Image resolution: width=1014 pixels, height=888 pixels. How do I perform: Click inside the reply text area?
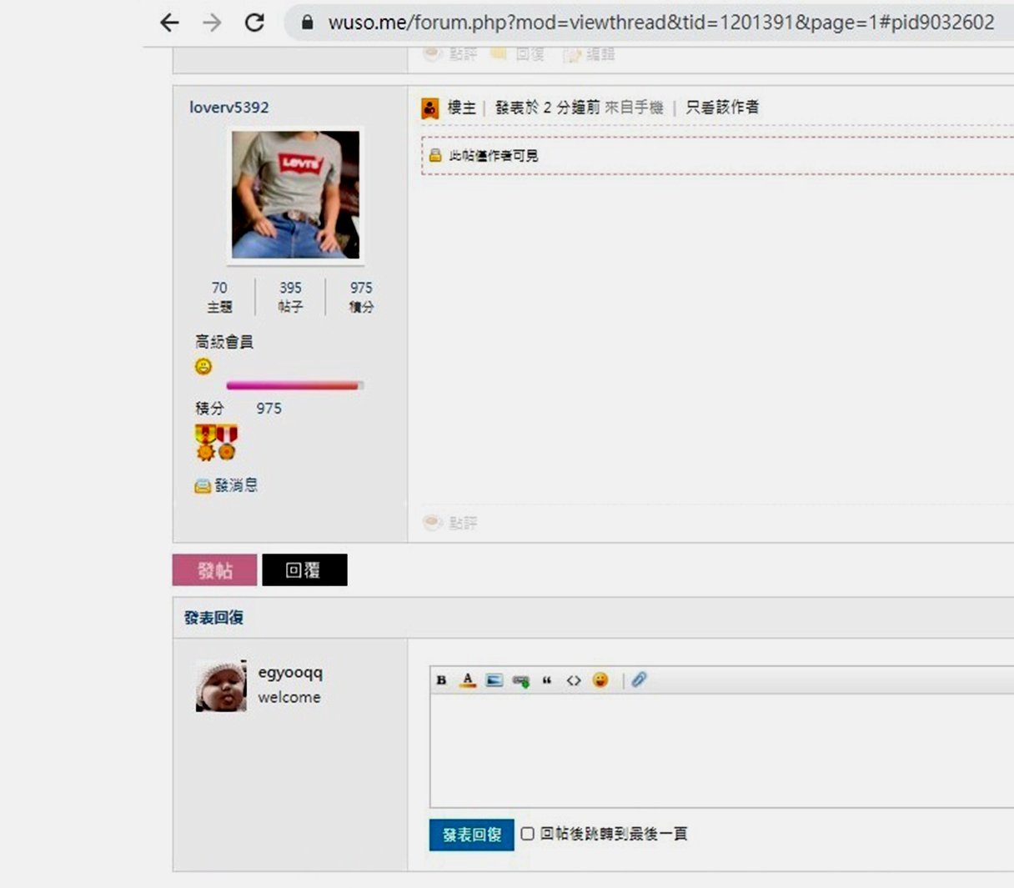[x=722, y=750]
